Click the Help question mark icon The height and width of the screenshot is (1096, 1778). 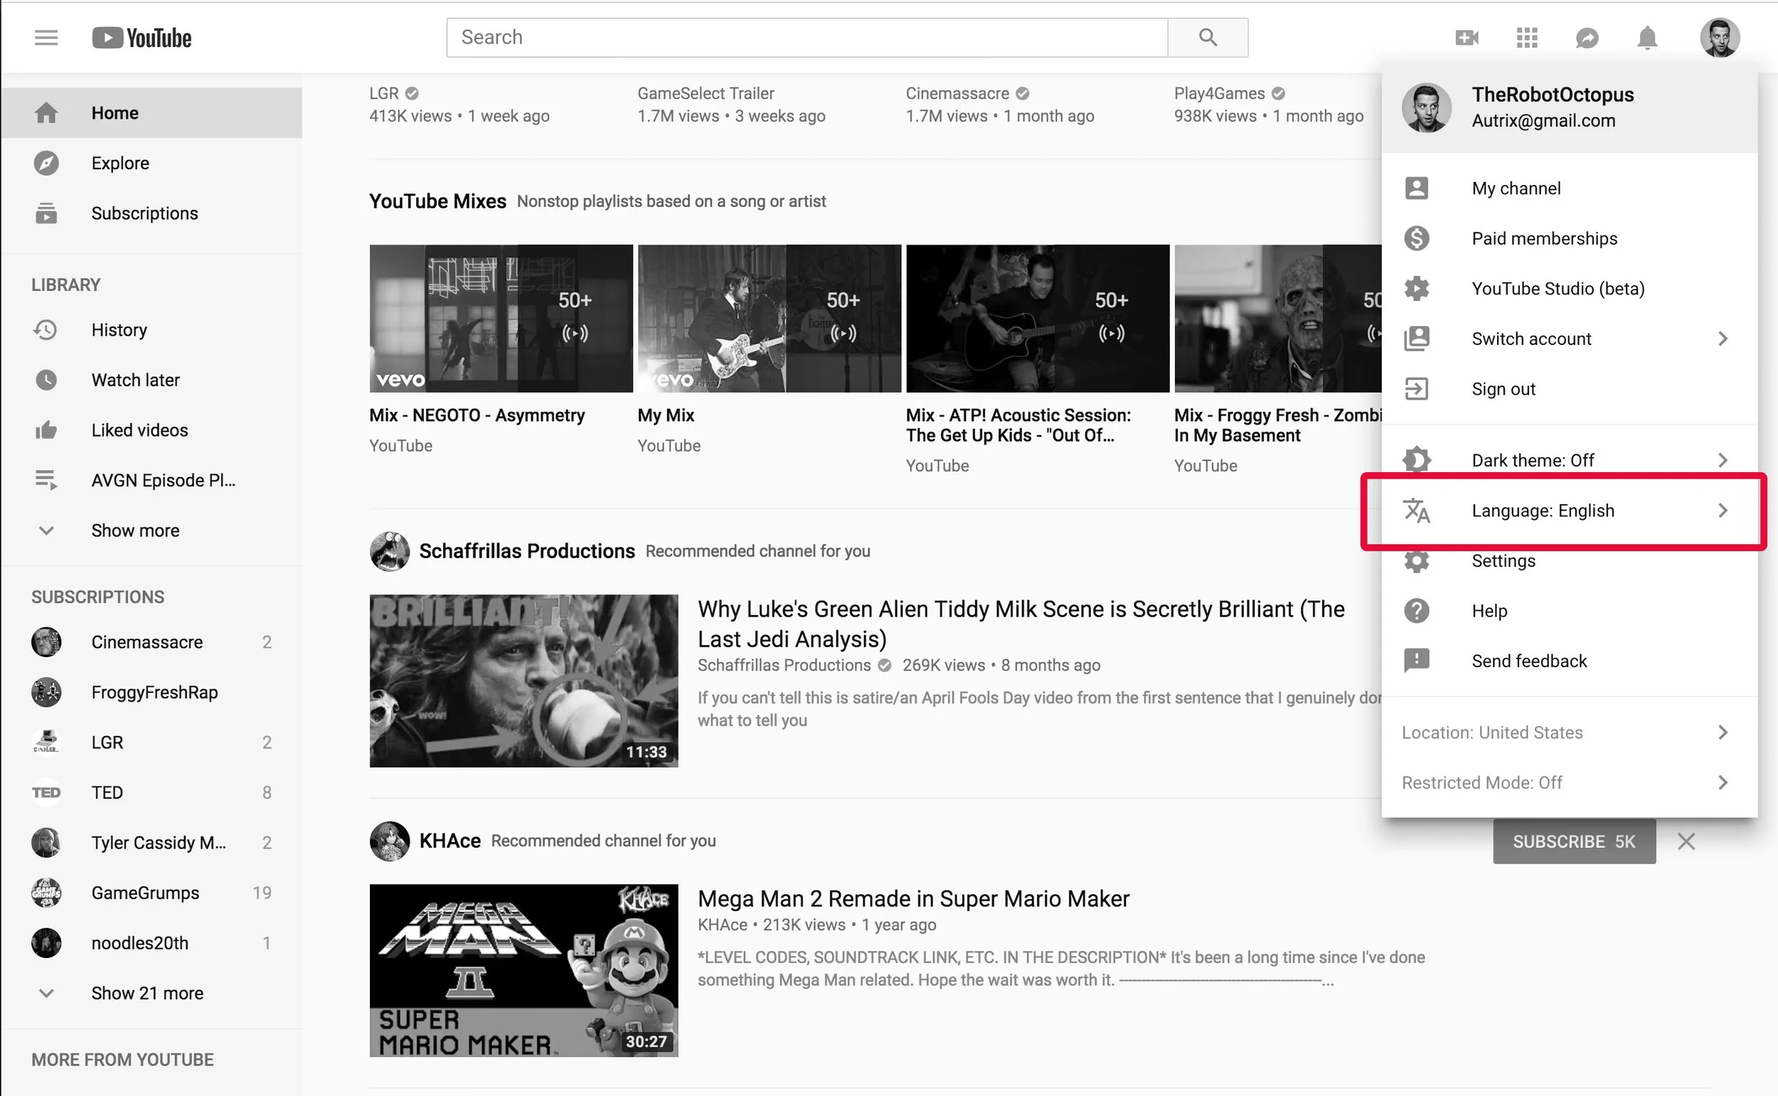(1416, 611)
